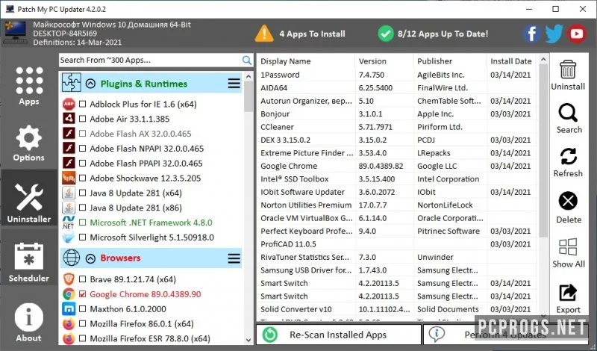Click the installed apps table scrollbar
Viewport: 597px width, 351px height.
(x=543, y=151)
